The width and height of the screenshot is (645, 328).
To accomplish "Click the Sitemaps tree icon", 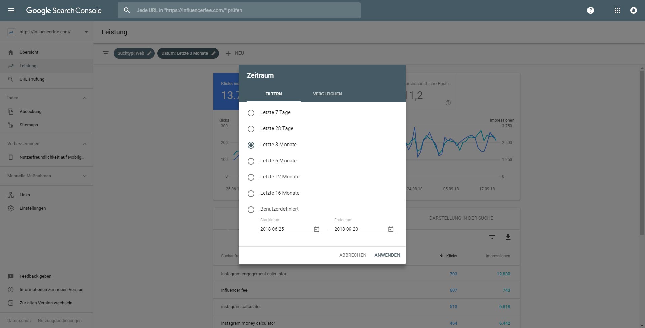I will tap(11, 125).
